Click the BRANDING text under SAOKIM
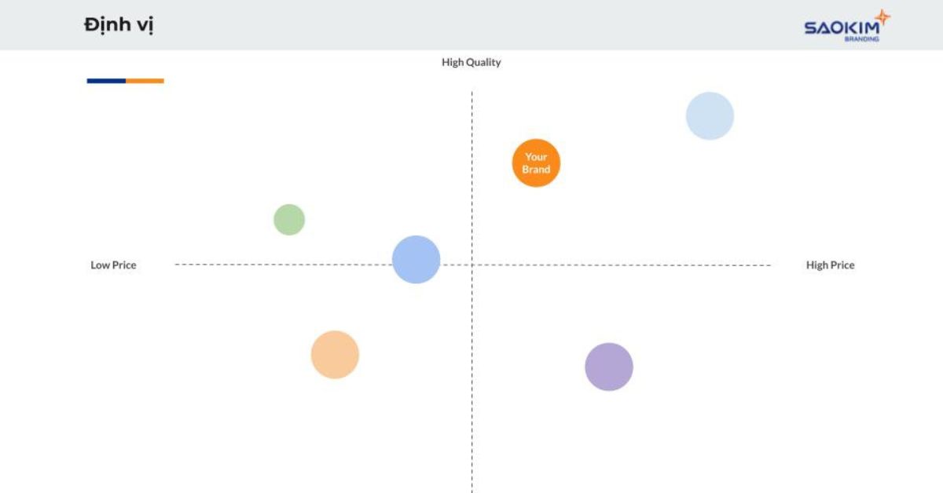Screen dimensions: 943x493 click(862, 38)
